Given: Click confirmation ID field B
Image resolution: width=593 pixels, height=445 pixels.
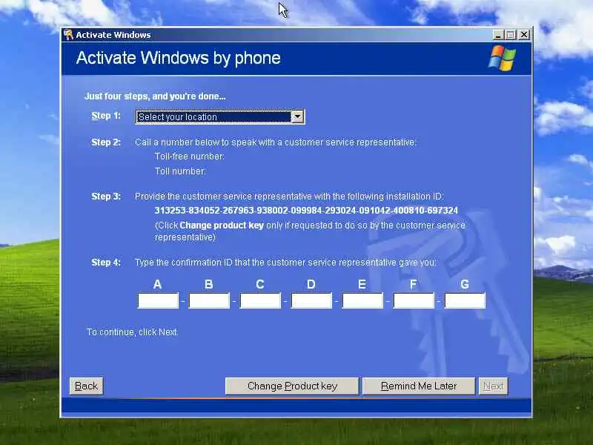Looking at the screenshot, I should tap(209, 300).
